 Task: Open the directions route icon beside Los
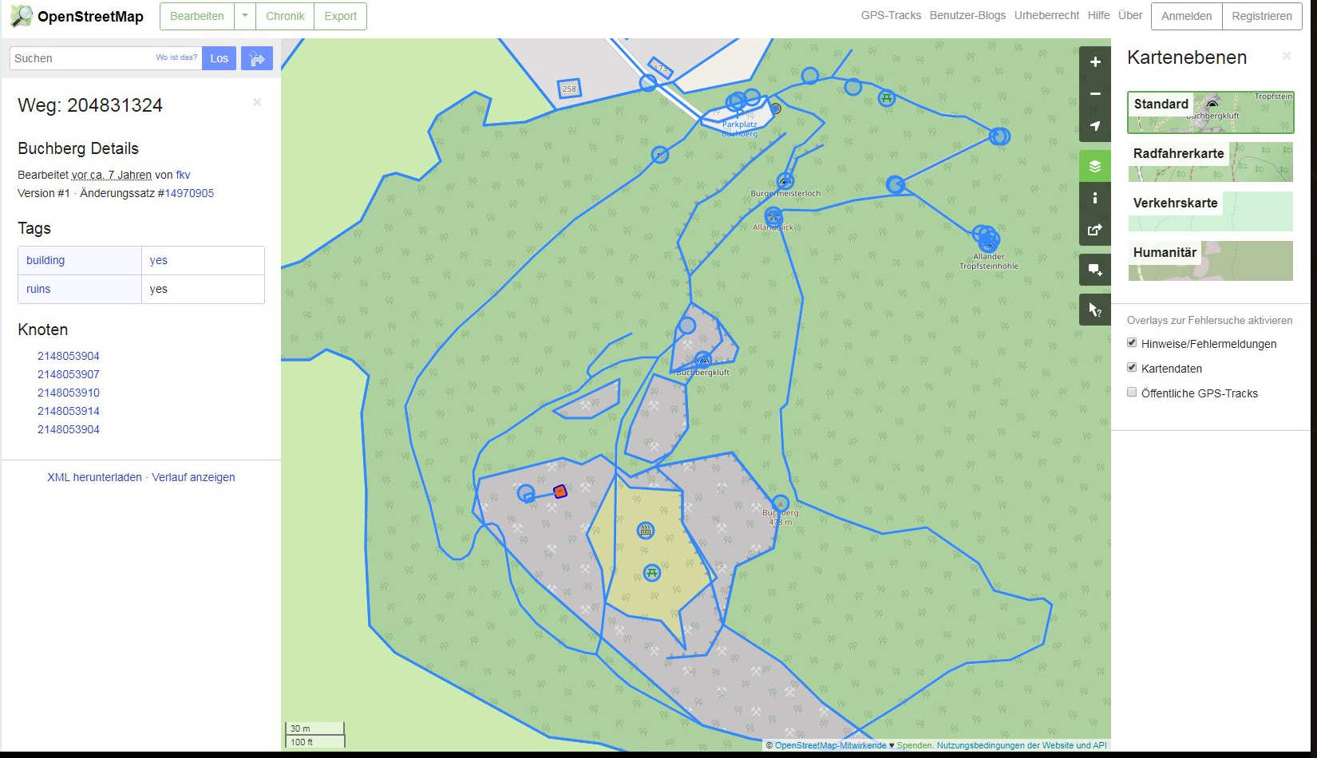257,58
